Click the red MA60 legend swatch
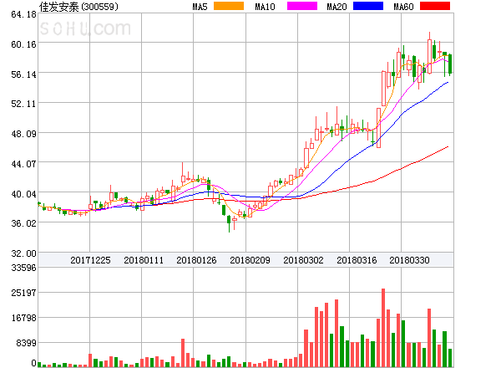 pos(435,6)
